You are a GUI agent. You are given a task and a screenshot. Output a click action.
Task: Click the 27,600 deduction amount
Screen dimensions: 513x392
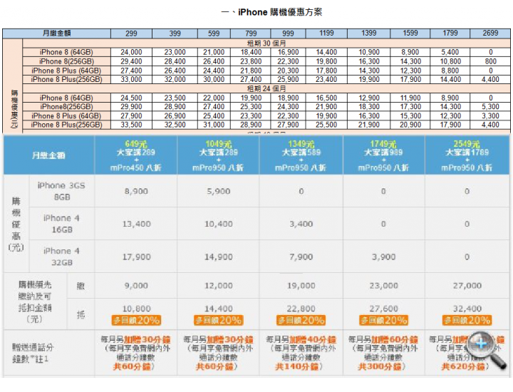(383, 309)
